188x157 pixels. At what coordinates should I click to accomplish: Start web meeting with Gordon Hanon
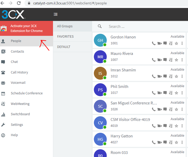click(171, 43)
